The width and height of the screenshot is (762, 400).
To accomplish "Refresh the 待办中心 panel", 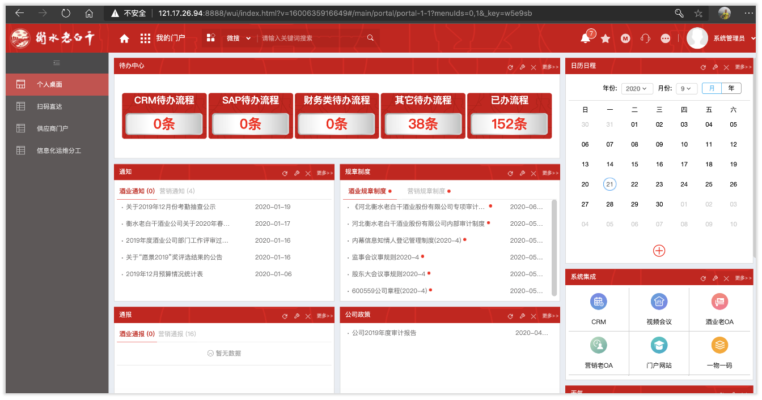I will tap(510, 67).
